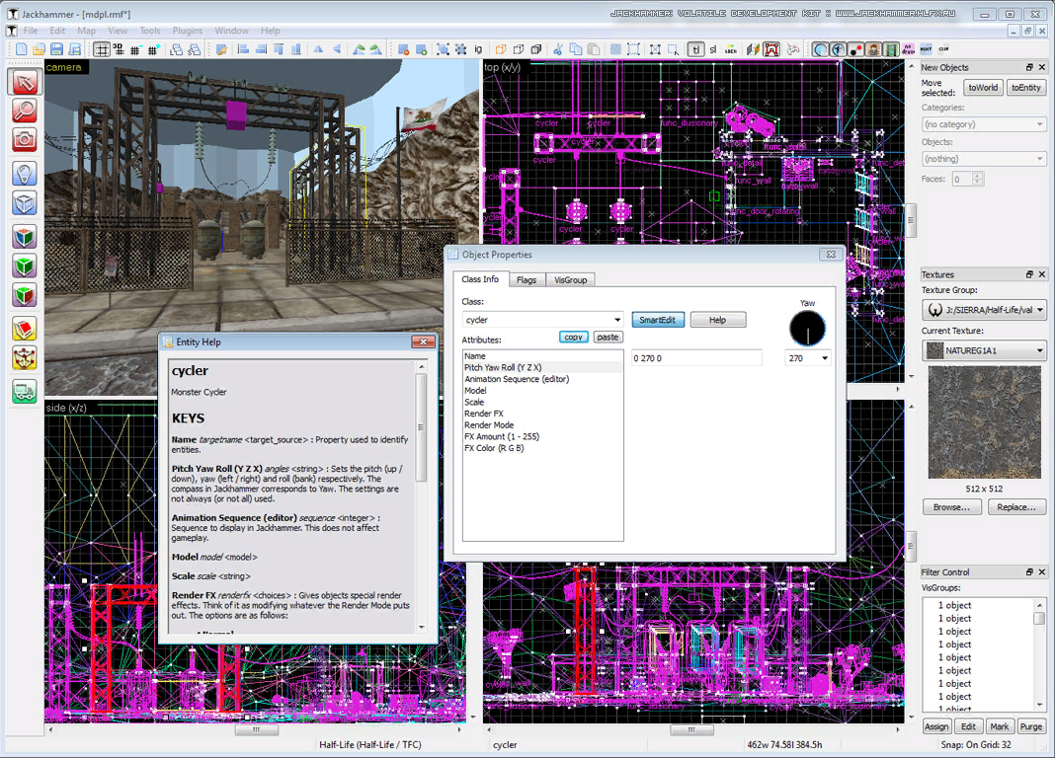
Task: Click the larger grid icon
Action: tap(154, 49)
